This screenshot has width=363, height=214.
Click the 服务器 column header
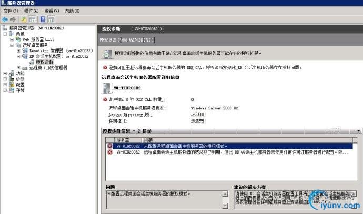click(128, 140)
